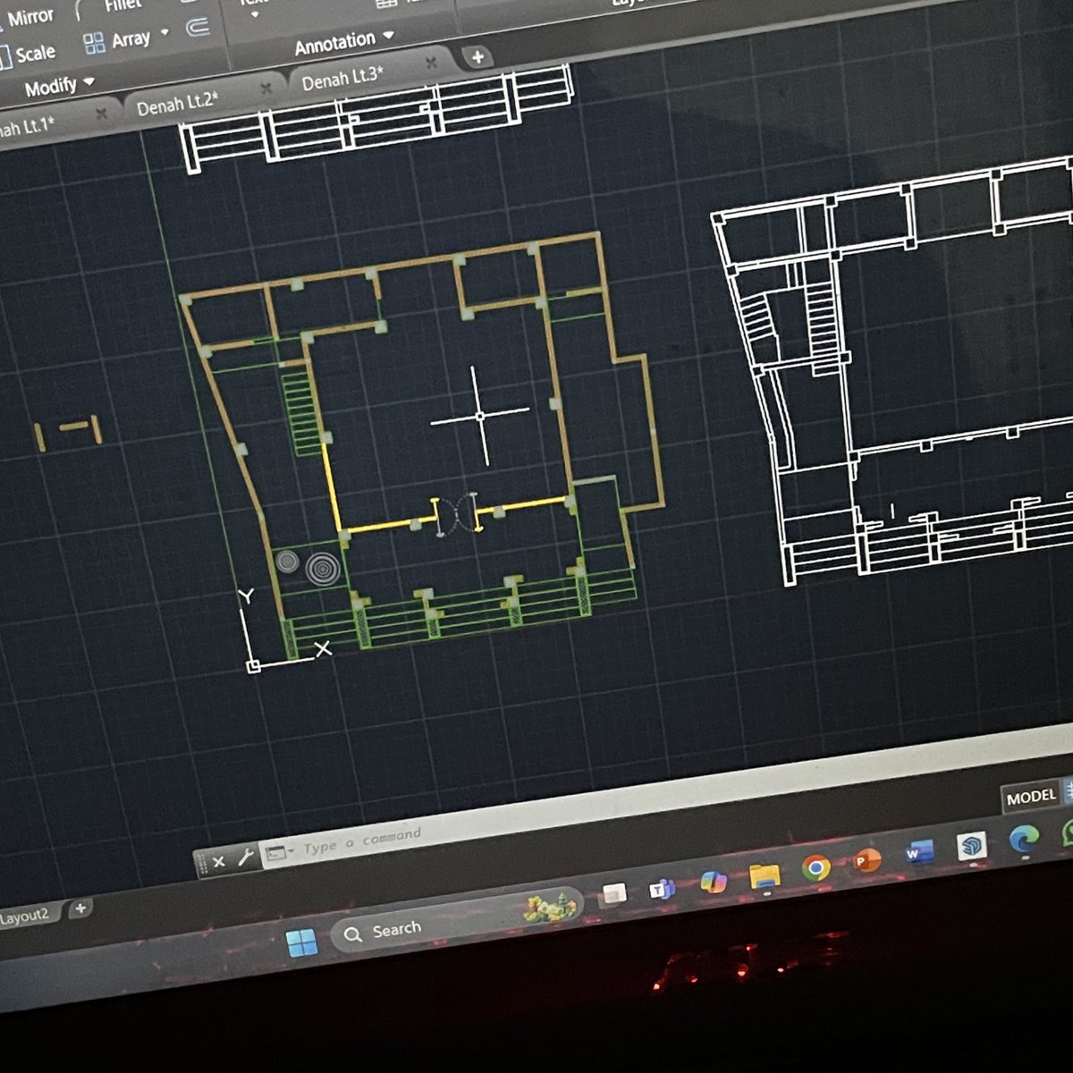Open Microsoft Word from taskbar
This screenshot has width=1073, height=1073.
[918, 852]
